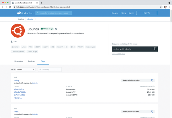
Task: Click the 386 chip
Action: 53,47
